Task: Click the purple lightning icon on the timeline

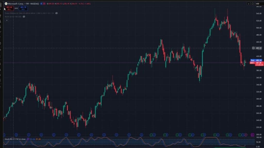Action: coord(246,134)
